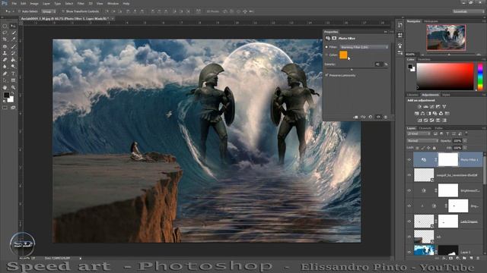The width and height of the screenshot is (487, 273).
Task: Choose the Color radio button
Action: (326, 55)
